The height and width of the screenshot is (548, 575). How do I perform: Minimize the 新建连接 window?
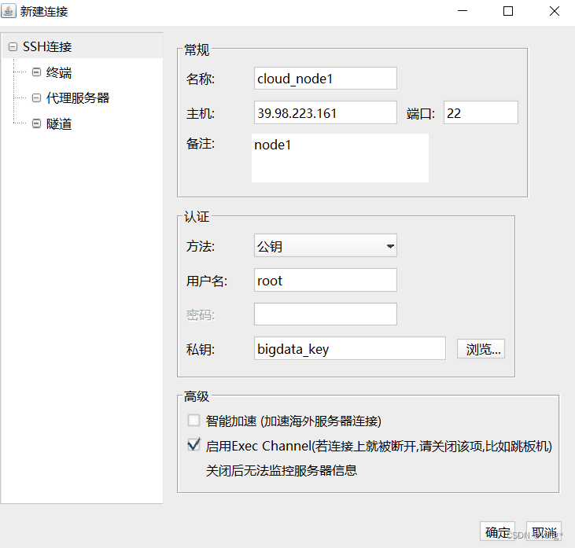point(463,11)
